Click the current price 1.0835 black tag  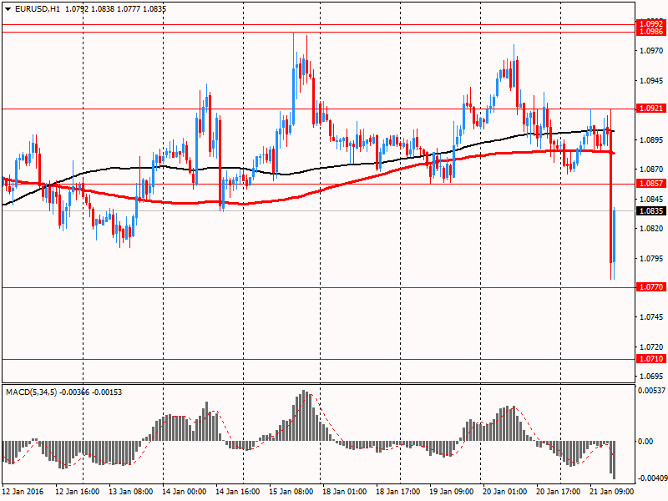click(x=650, y=211)
